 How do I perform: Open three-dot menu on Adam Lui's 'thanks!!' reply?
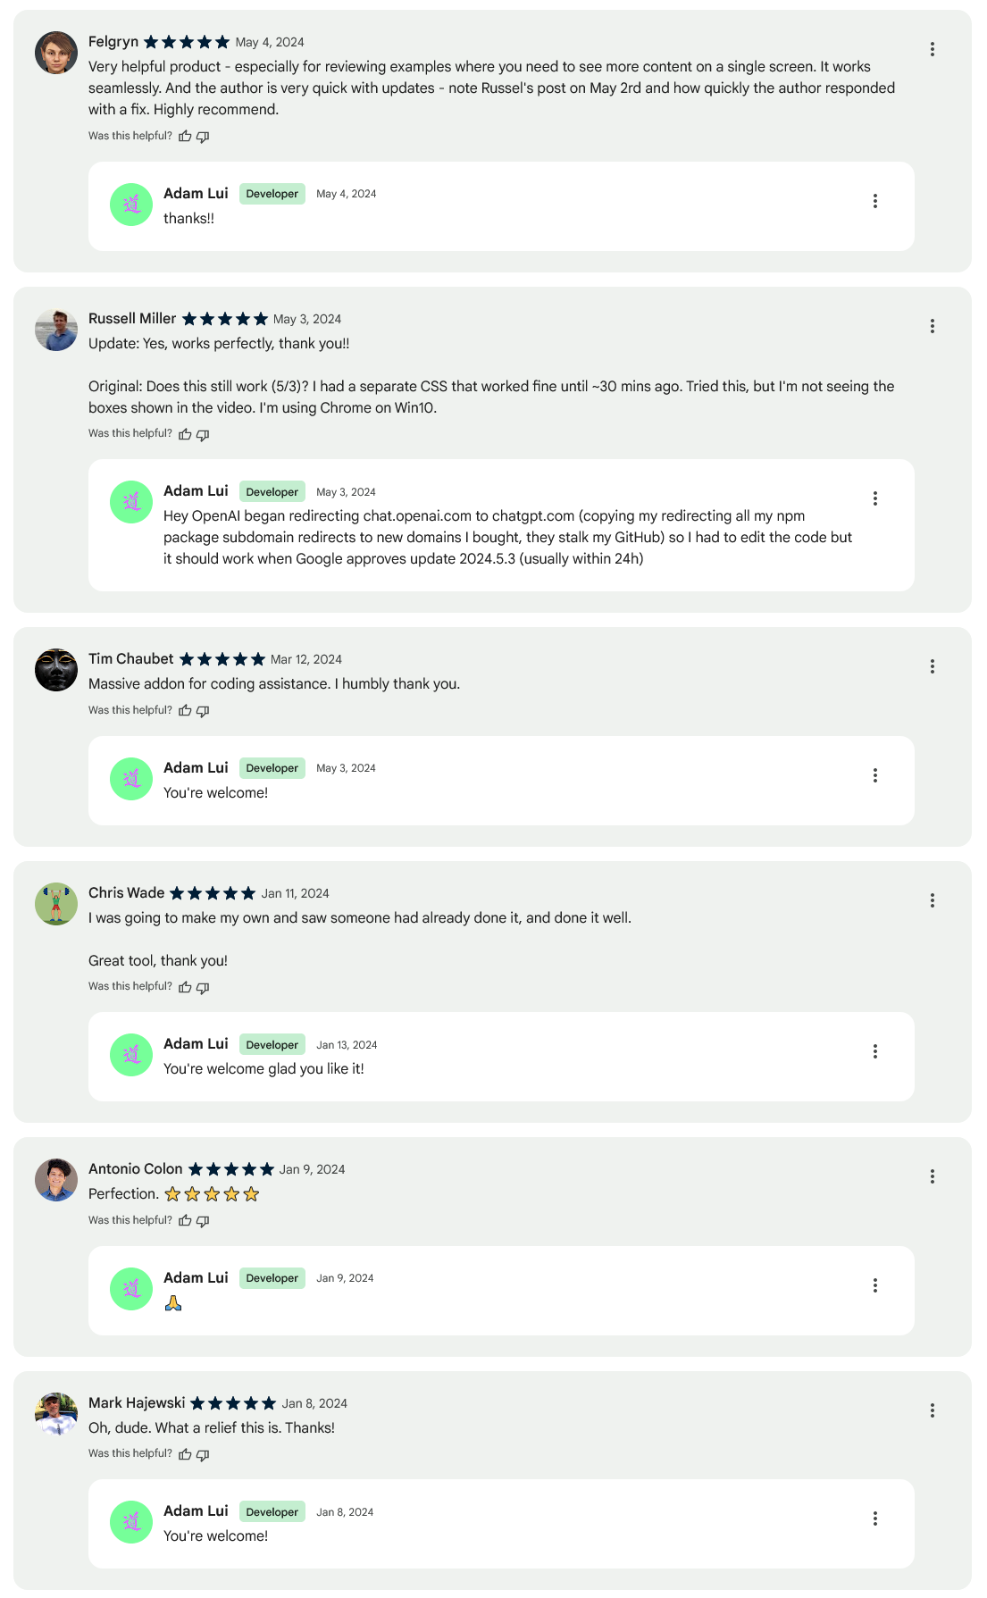[x=875, y=201]
